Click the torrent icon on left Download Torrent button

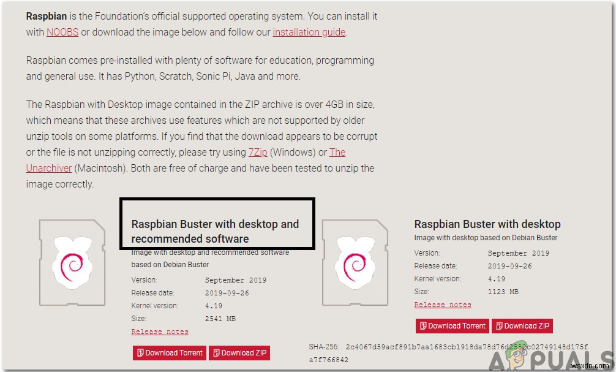[x=141, y=353]
